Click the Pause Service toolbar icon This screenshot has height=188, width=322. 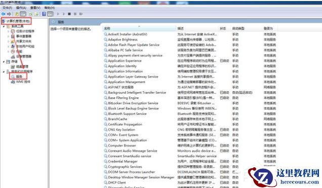click(x=75, y=14)
